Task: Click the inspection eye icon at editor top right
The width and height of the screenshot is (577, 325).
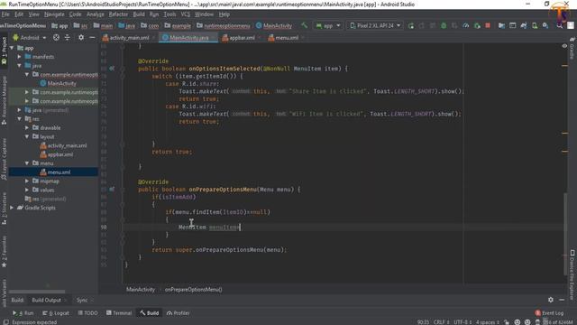Action: pos(564,46)
